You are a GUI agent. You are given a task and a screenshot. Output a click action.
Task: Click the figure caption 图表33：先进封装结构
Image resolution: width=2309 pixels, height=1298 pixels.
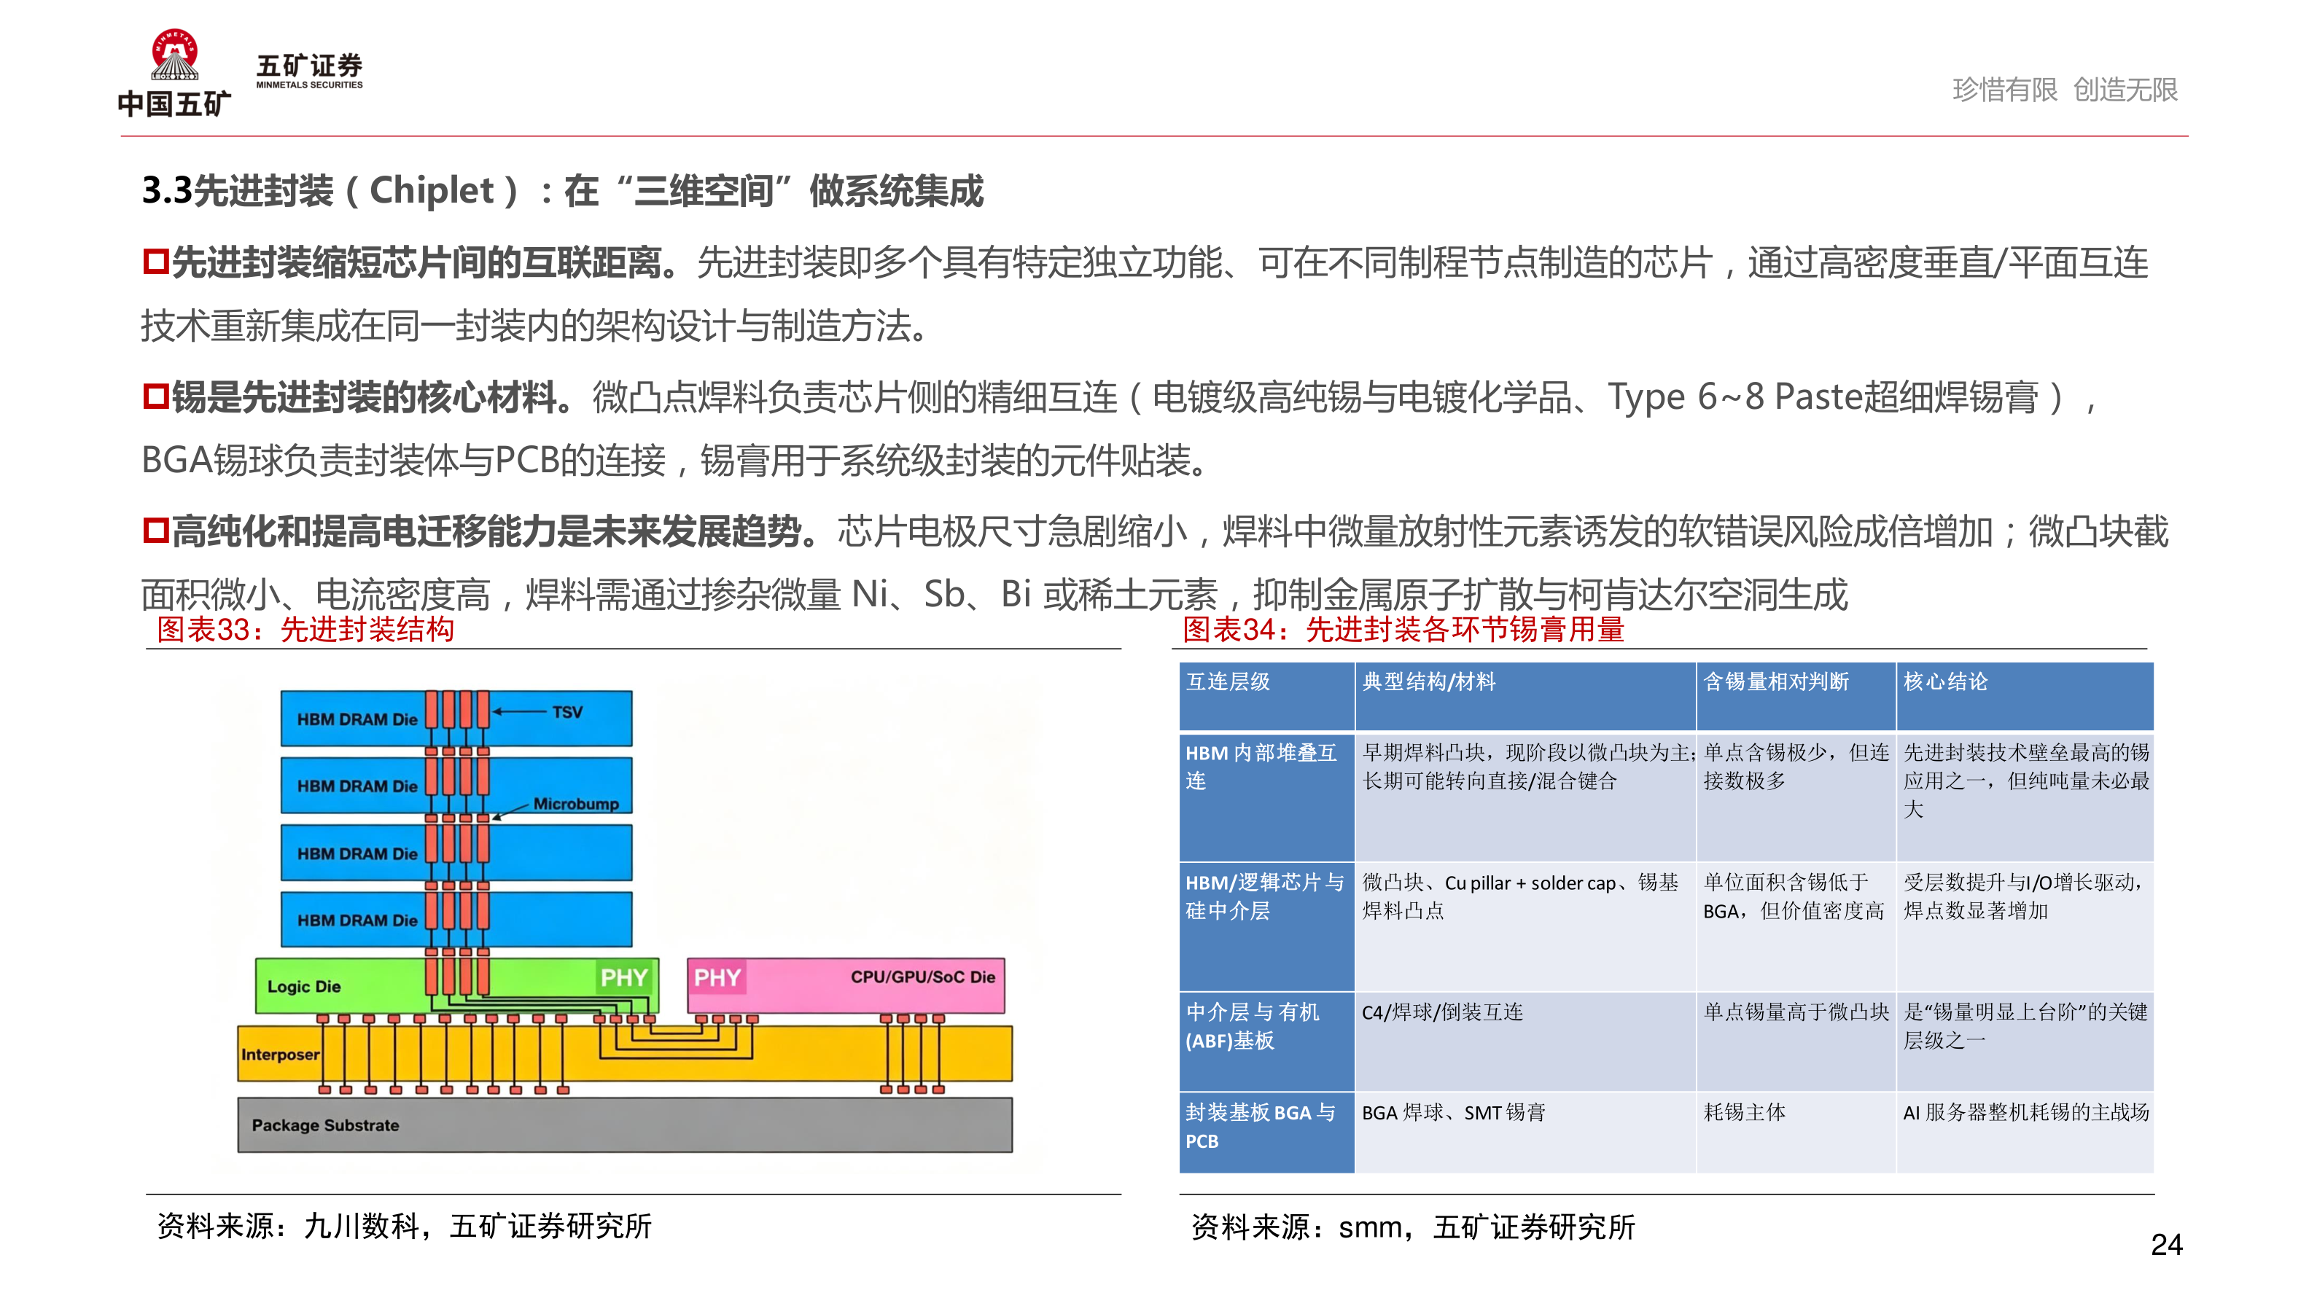pos(305,630)
